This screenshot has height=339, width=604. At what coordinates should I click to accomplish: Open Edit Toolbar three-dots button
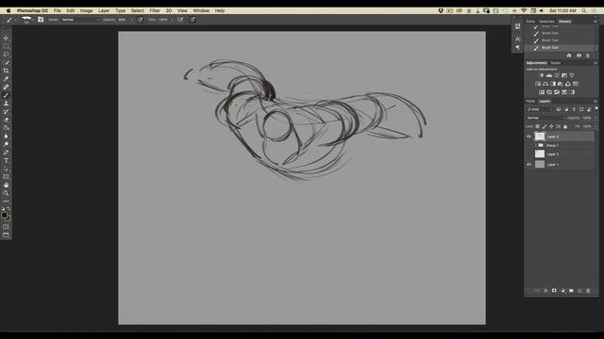[6, 201]
